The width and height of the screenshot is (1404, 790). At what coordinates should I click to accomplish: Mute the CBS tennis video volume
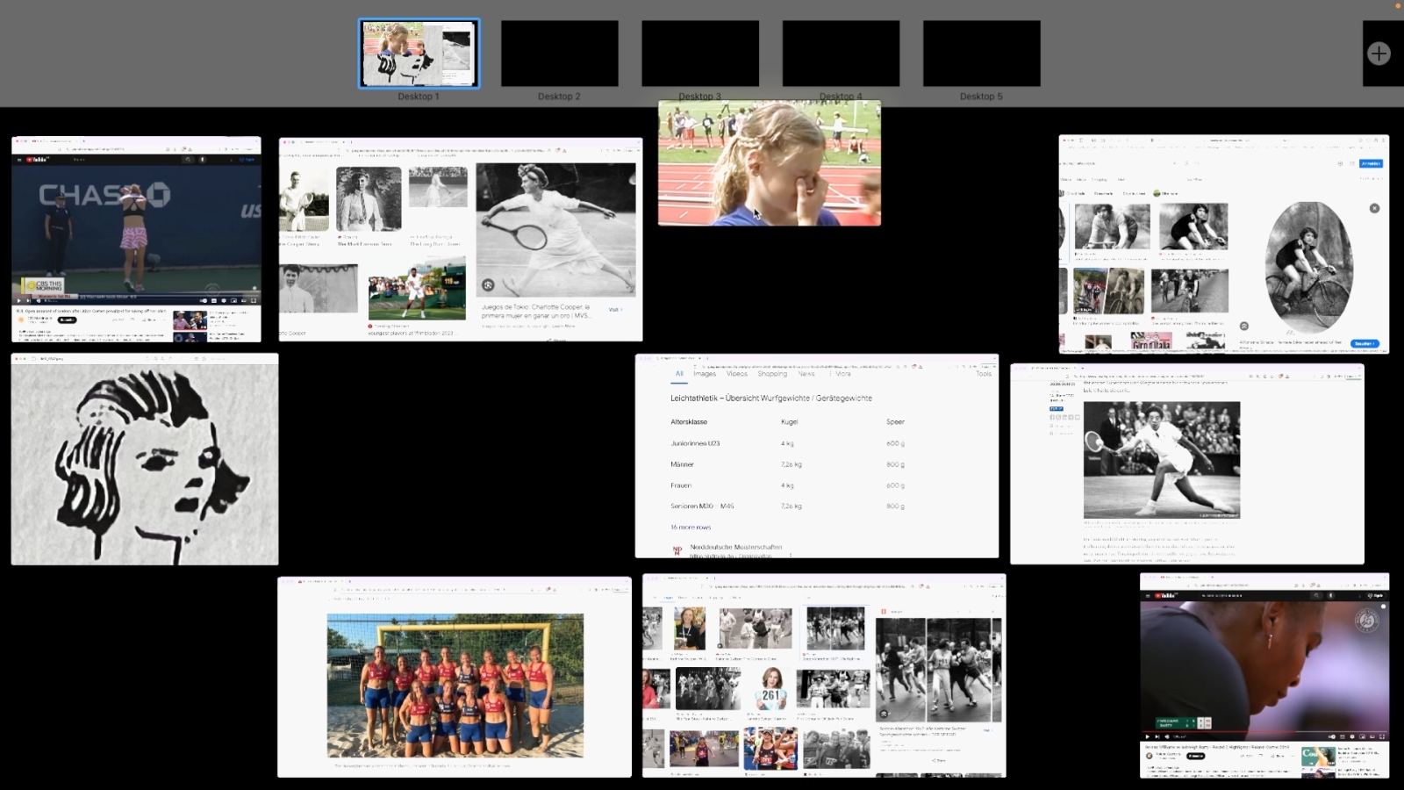click(x=39, y=300)
